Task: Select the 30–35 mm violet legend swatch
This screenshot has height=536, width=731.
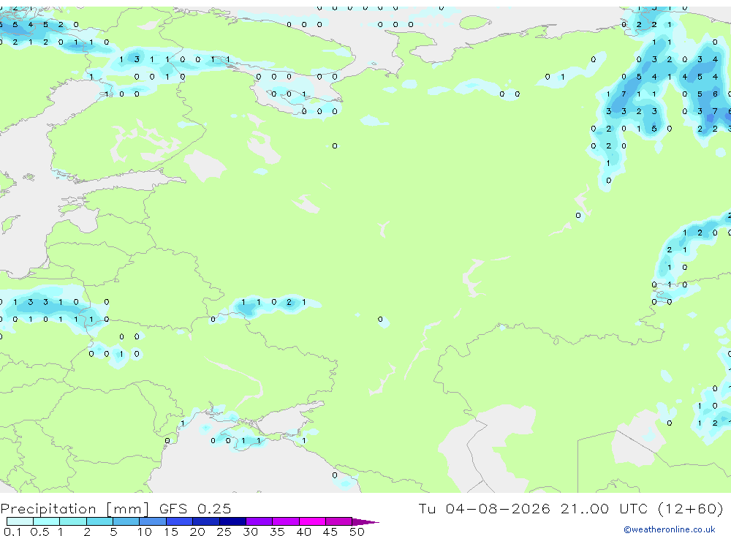Action: coord(260,521)
